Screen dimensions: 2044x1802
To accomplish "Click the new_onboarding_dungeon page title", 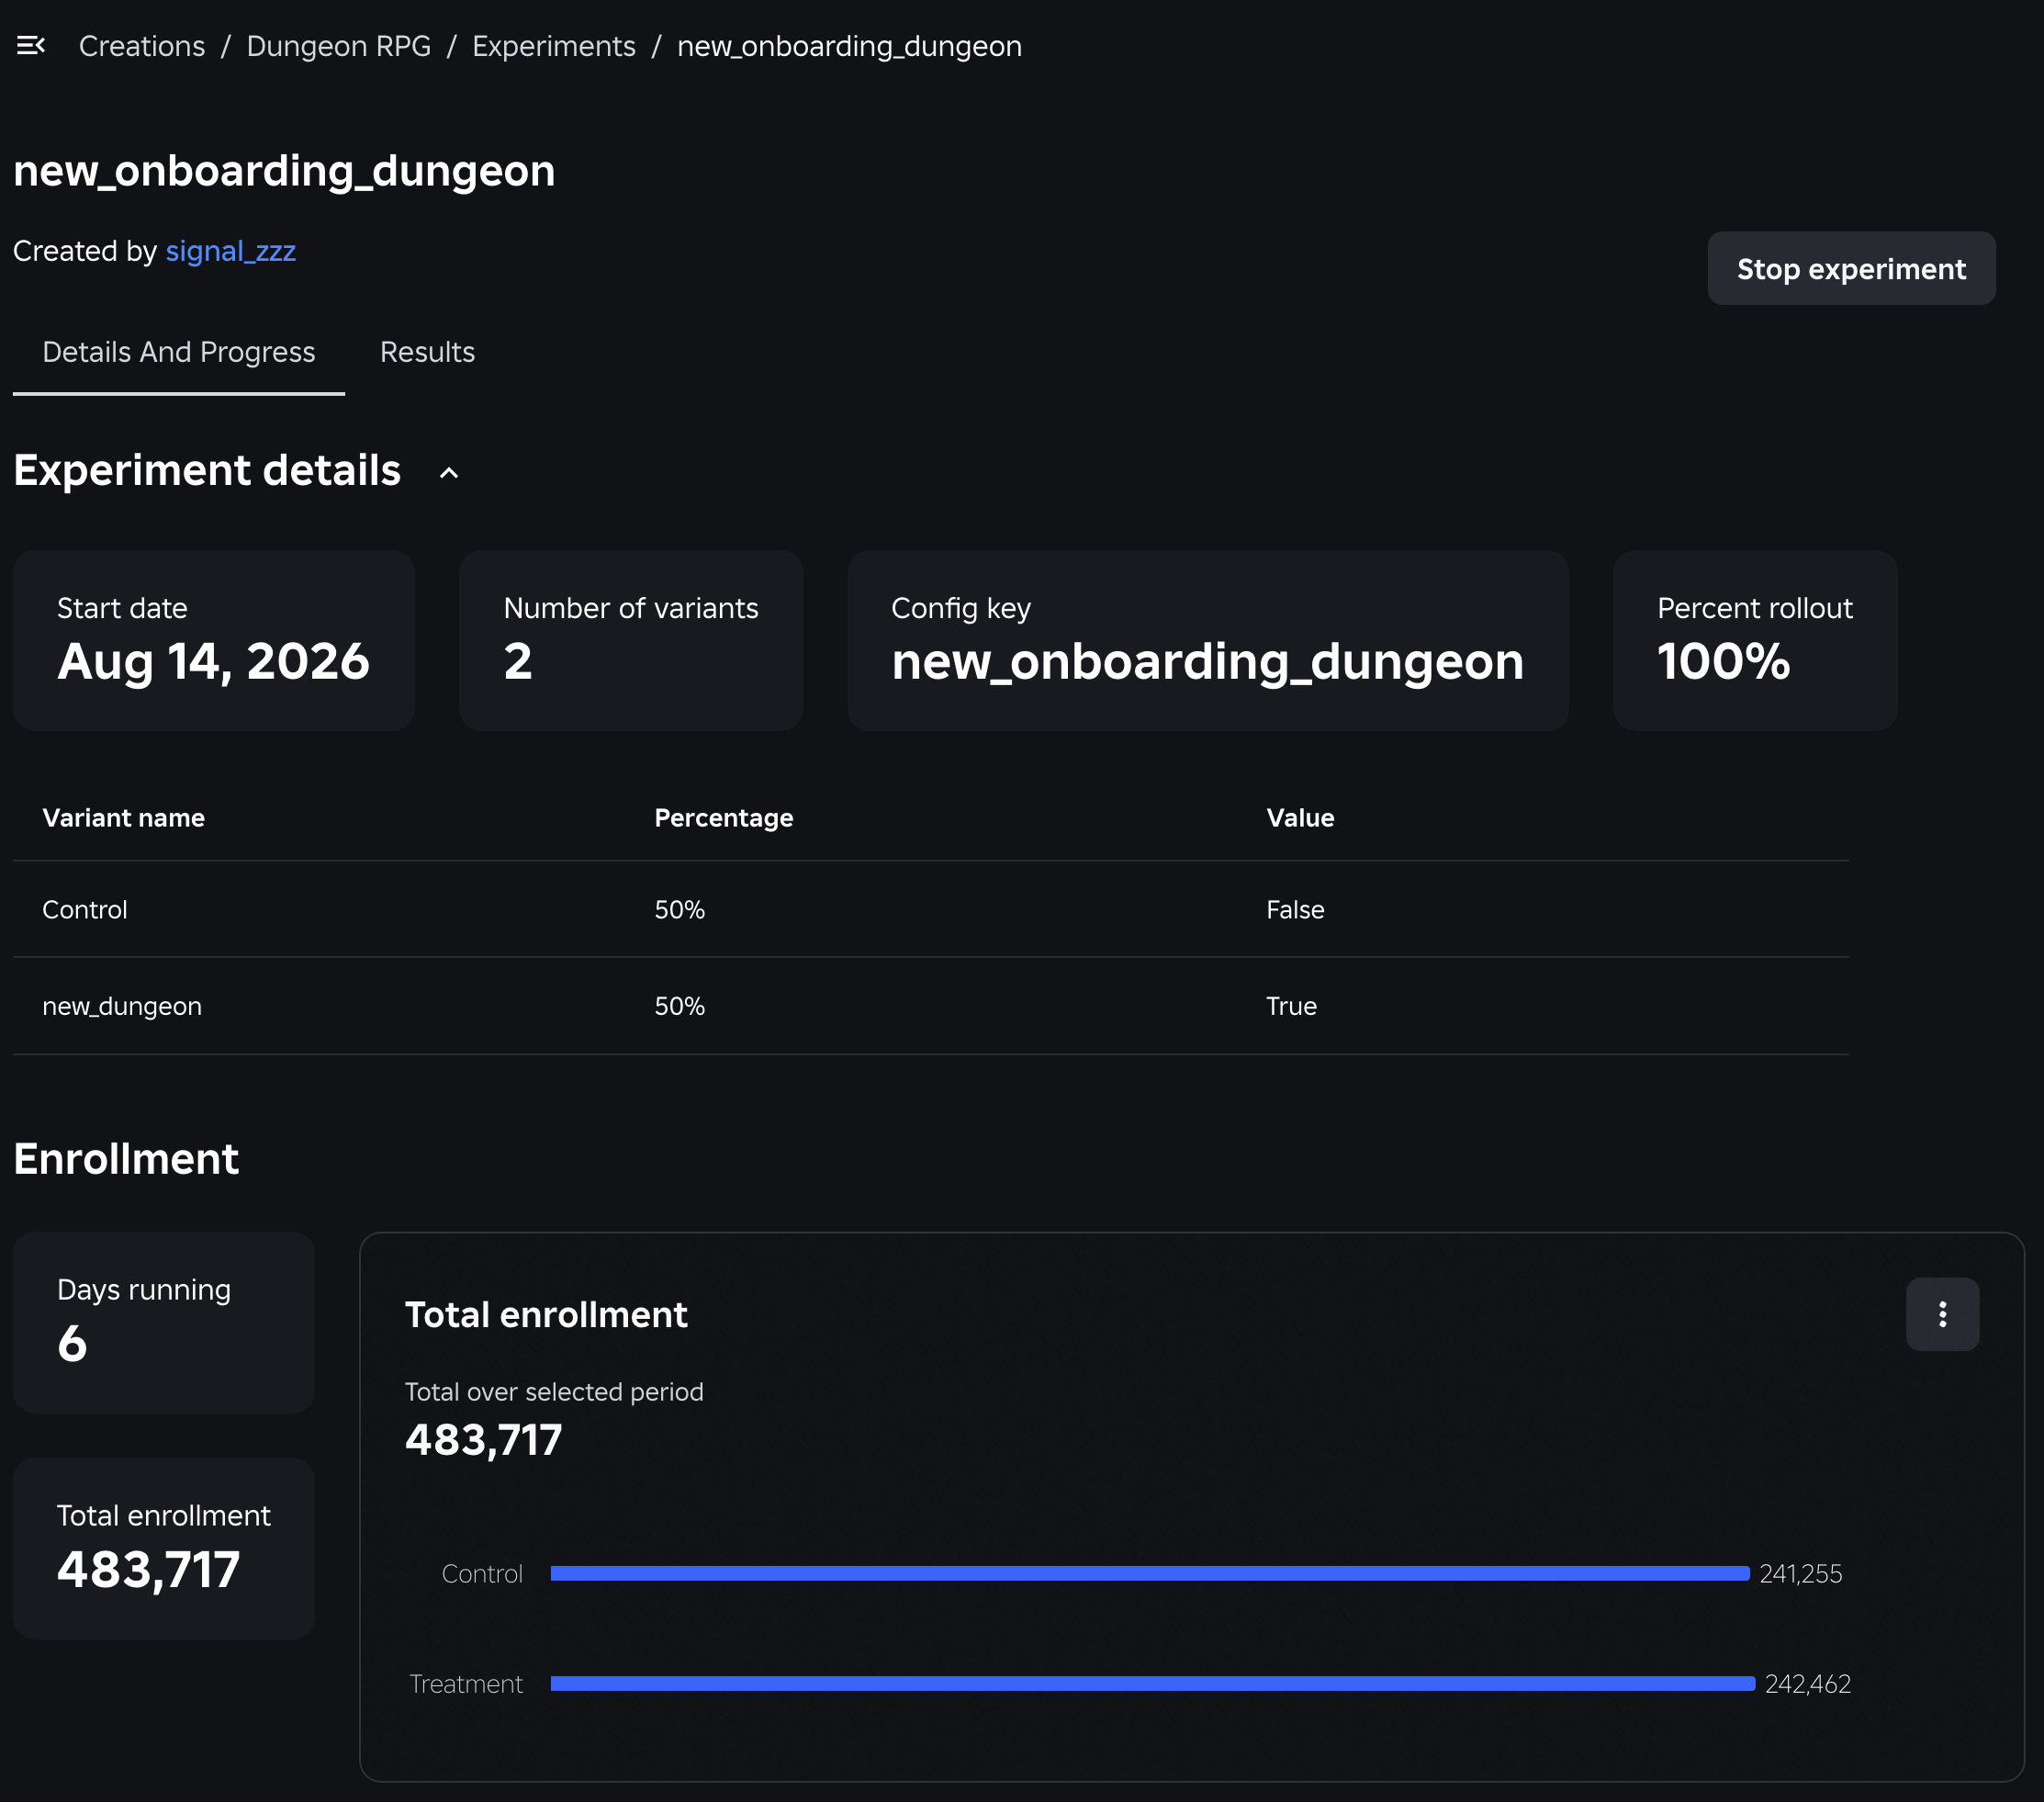I will click(284, 171).
